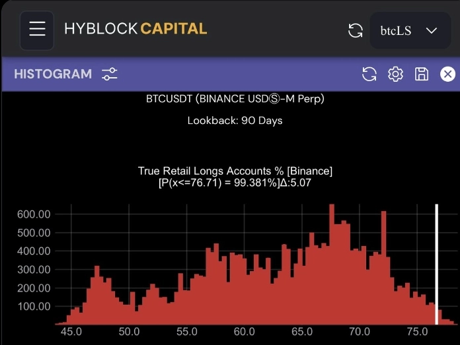Click the sync icon in top header
This screenshot has width=460, height=345.
pyautogui.click(x=356, y=30)
